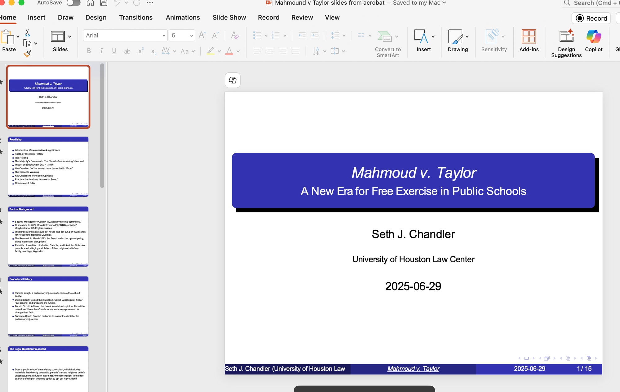The image size is (620, 392).
Task: Expand the New Slide layout arrow
Action: [70, 37]
